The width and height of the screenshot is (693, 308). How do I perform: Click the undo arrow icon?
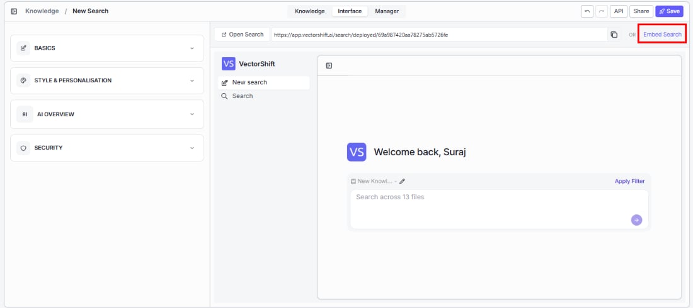click(x=587, y=11)
